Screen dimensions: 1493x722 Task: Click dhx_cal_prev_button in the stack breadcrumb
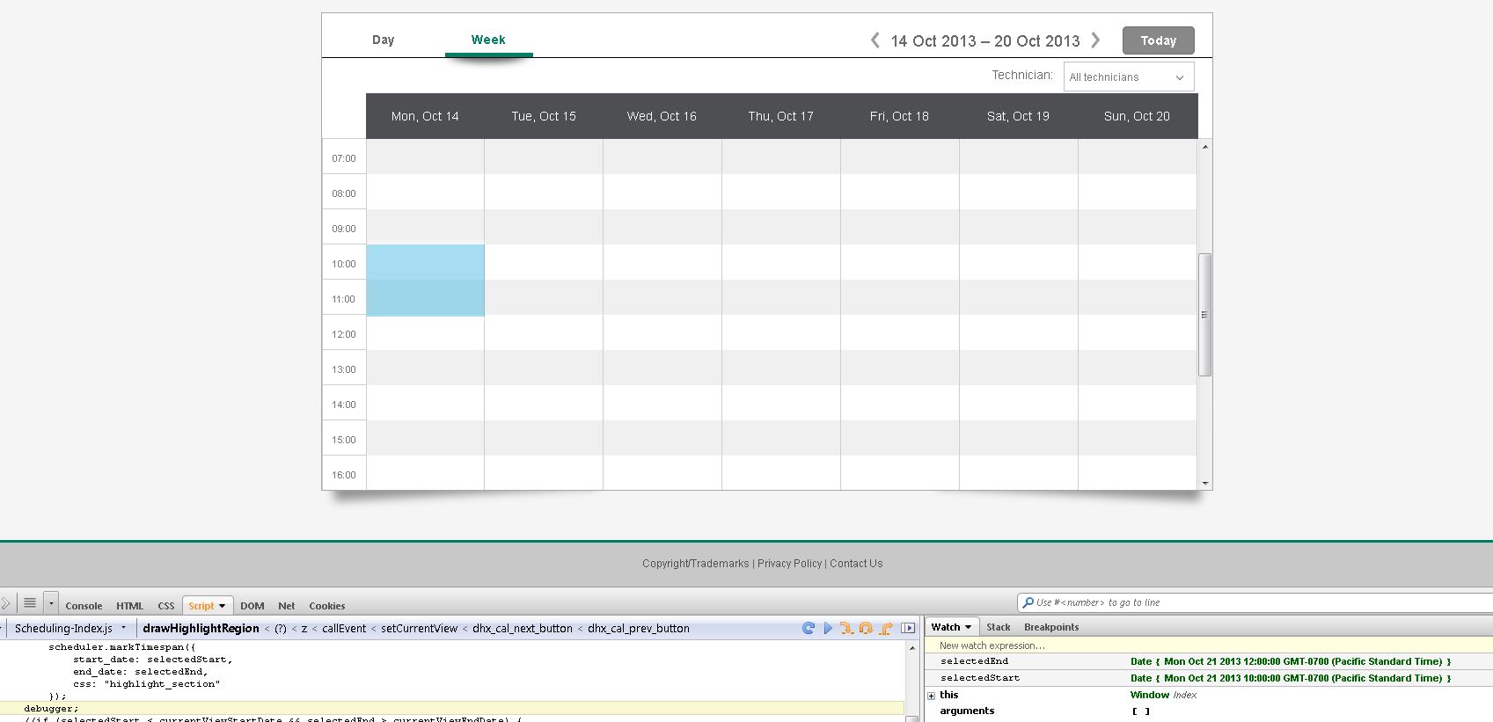click(x=639, y=628)
